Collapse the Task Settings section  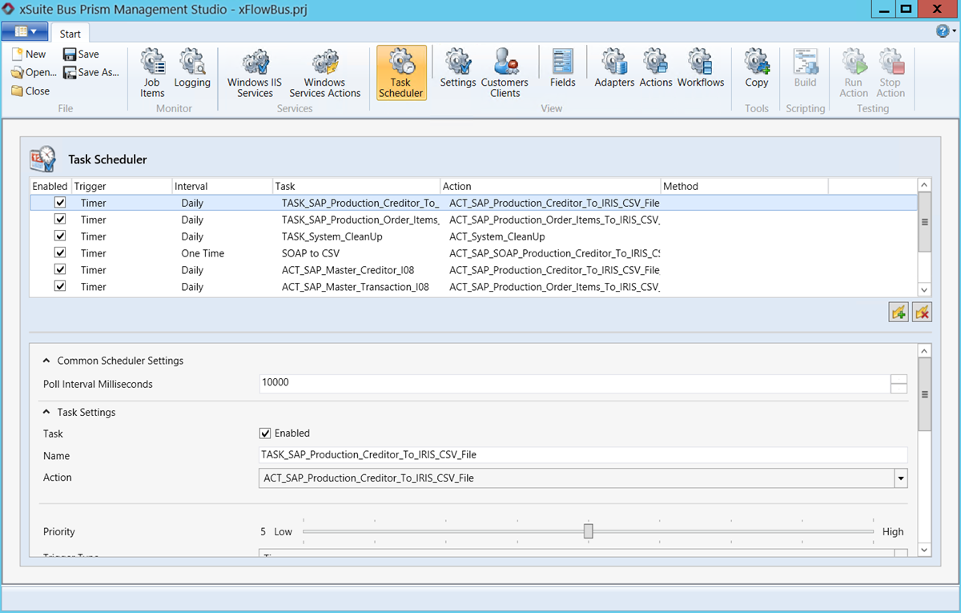46,412
